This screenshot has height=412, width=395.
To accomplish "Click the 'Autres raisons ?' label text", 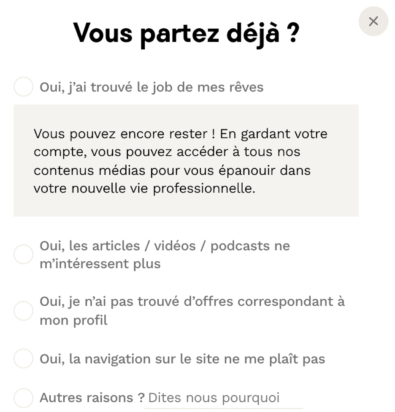I will [x=92, y=398].
